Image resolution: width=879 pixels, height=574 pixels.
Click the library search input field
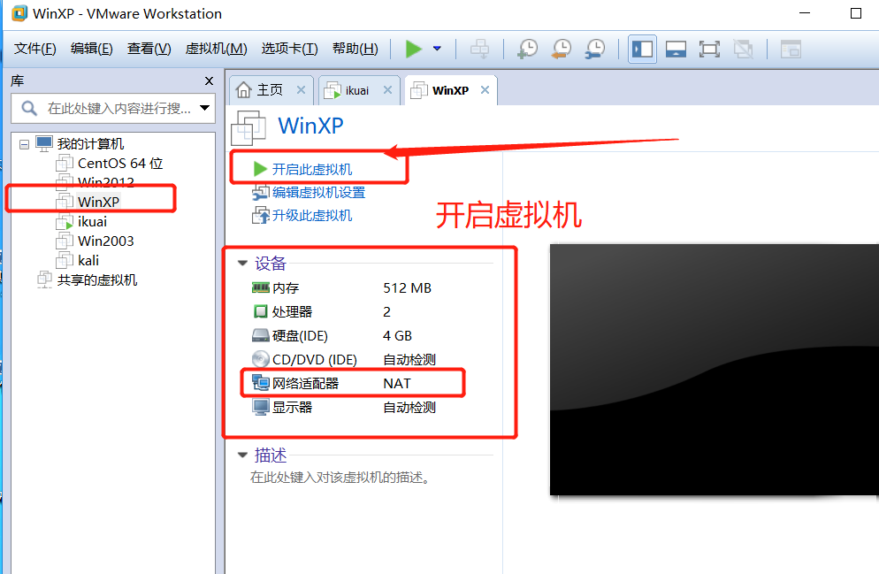[114, 108]
